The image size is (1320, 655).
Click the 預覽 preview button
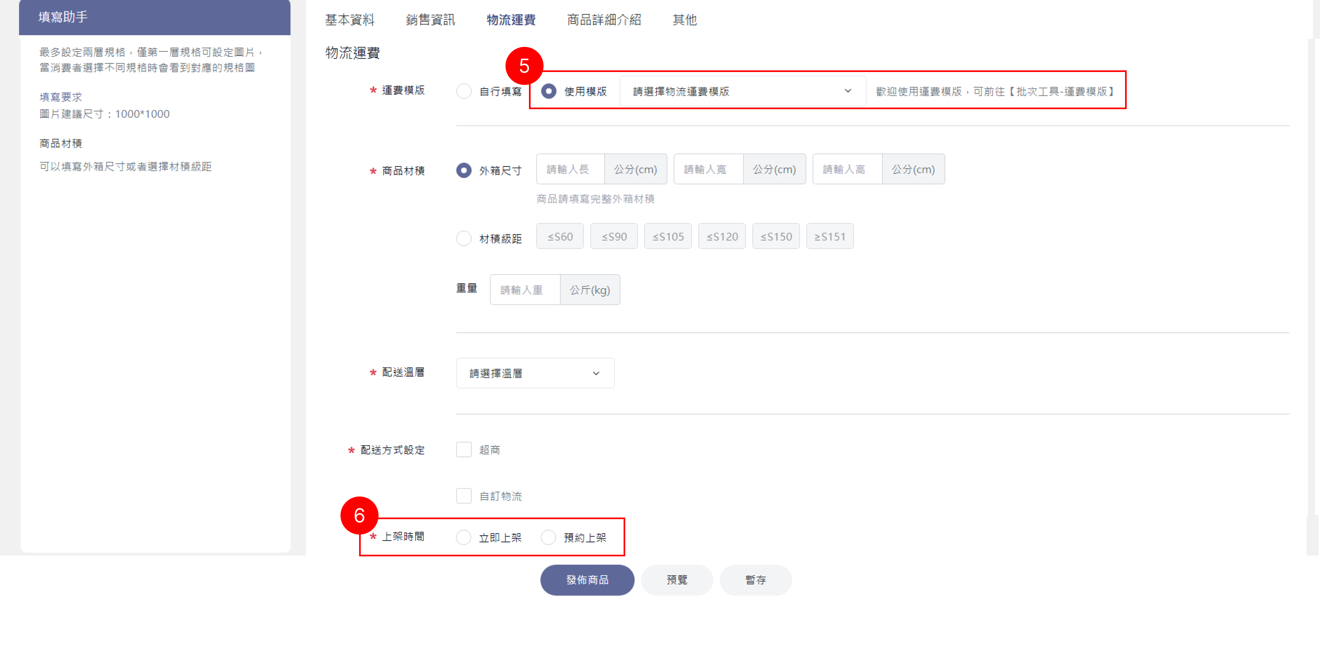tap(676, 580)
